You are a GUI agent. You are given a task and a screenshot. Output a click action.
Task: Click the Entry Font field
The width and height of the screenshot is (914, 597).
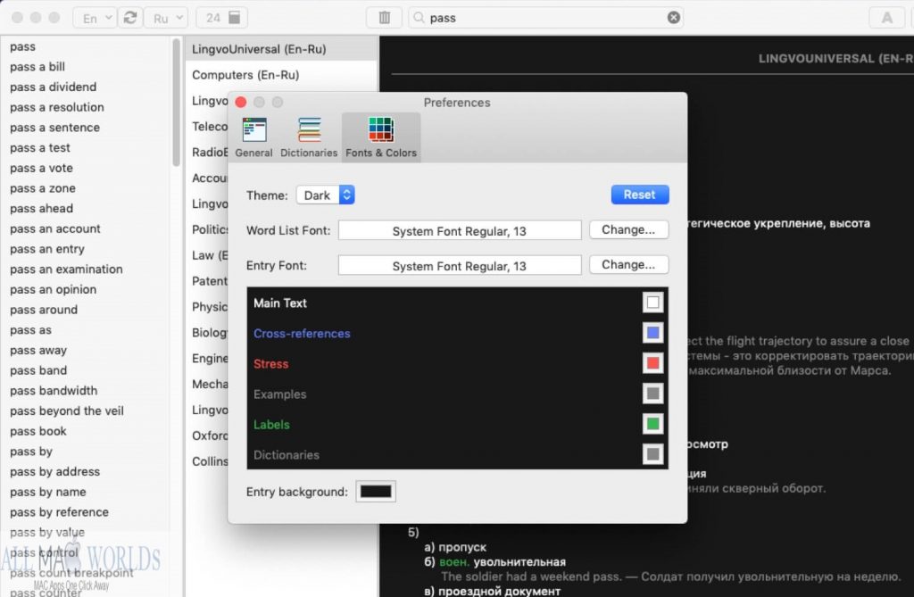(460, 265)
